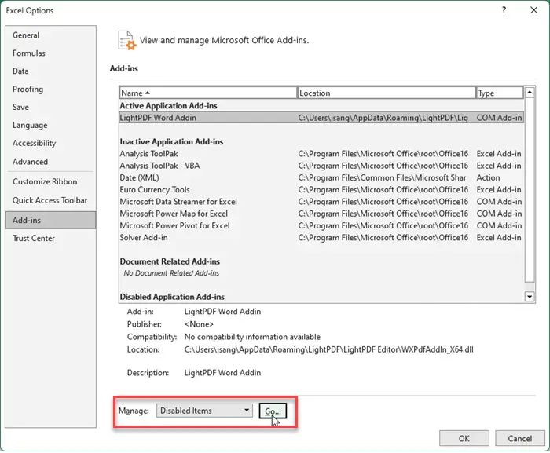Click the add-ins gear document icon
The height and width of the screenshot is (453, 550).
126,40
